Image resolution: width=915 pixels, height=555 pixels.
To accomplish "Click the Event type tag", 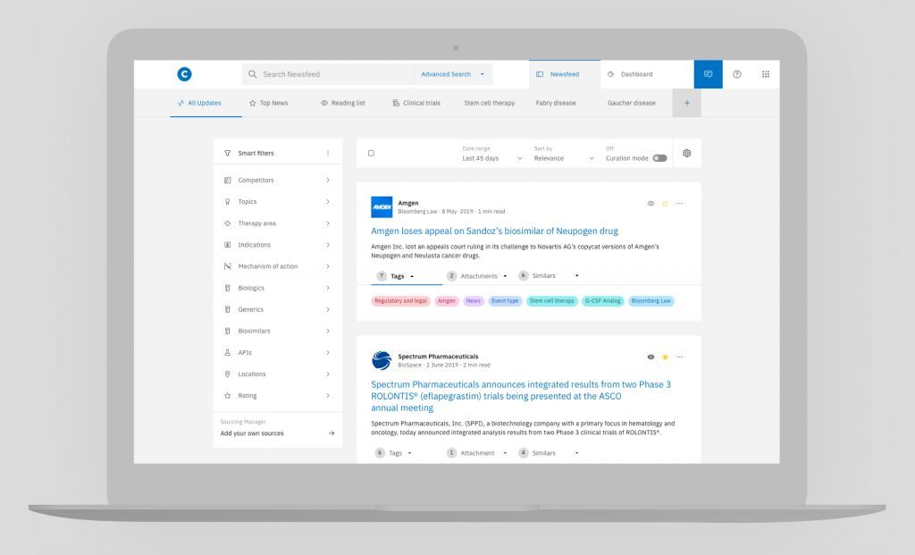I will pyautogui.click(x=505, y=301).
